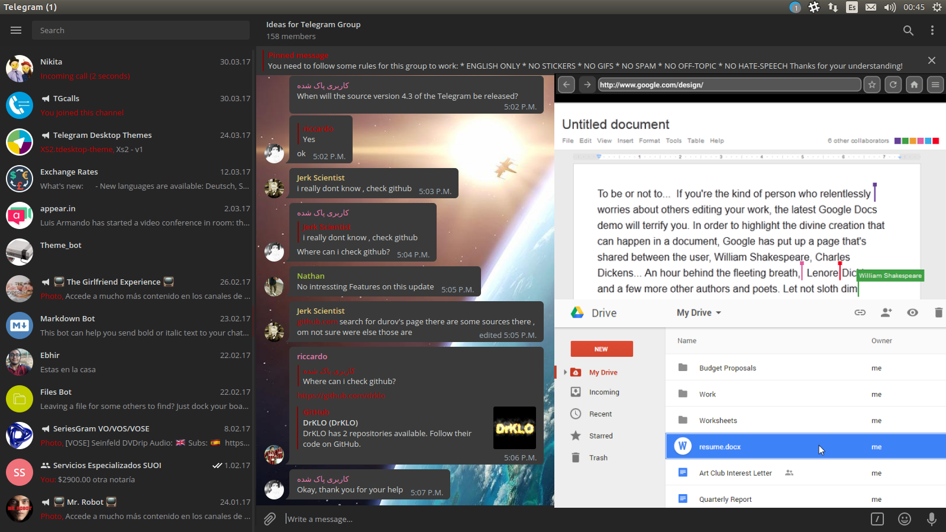The image size is (946, 532).
Task: Open the bot commands slash icon
Action: 877,519
